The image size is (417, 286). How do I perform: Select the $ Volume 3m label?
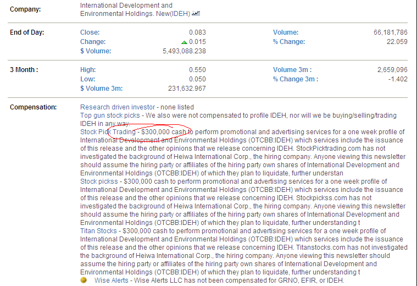[101, 89]
